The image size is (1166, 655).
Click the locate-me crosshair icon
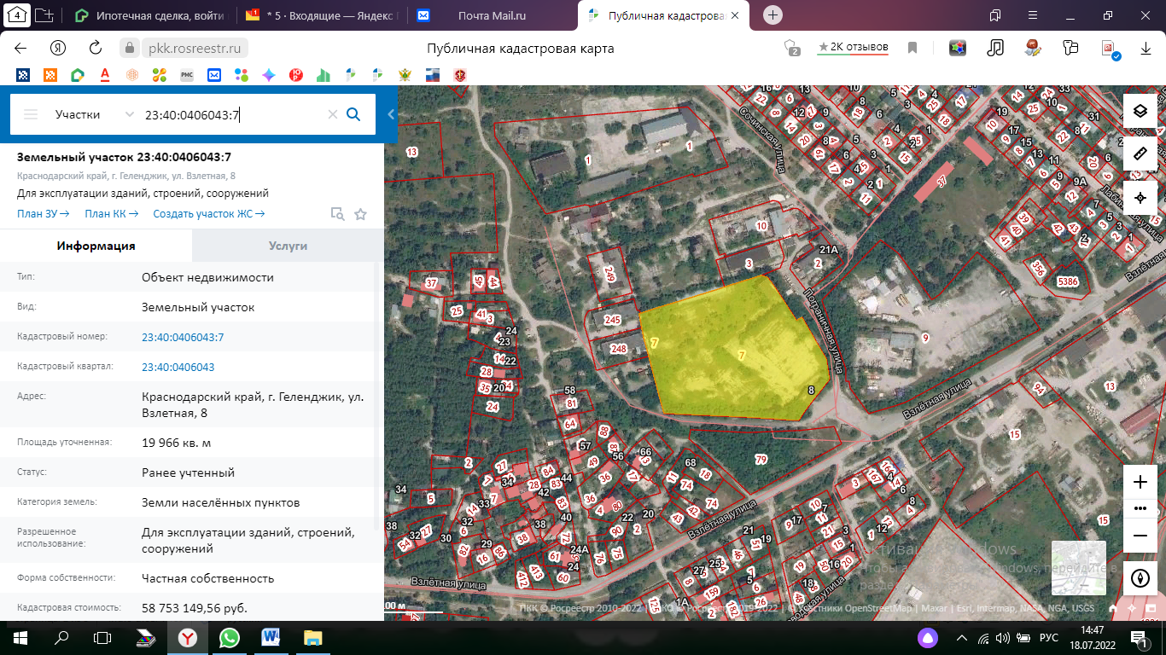[1140, 198]
